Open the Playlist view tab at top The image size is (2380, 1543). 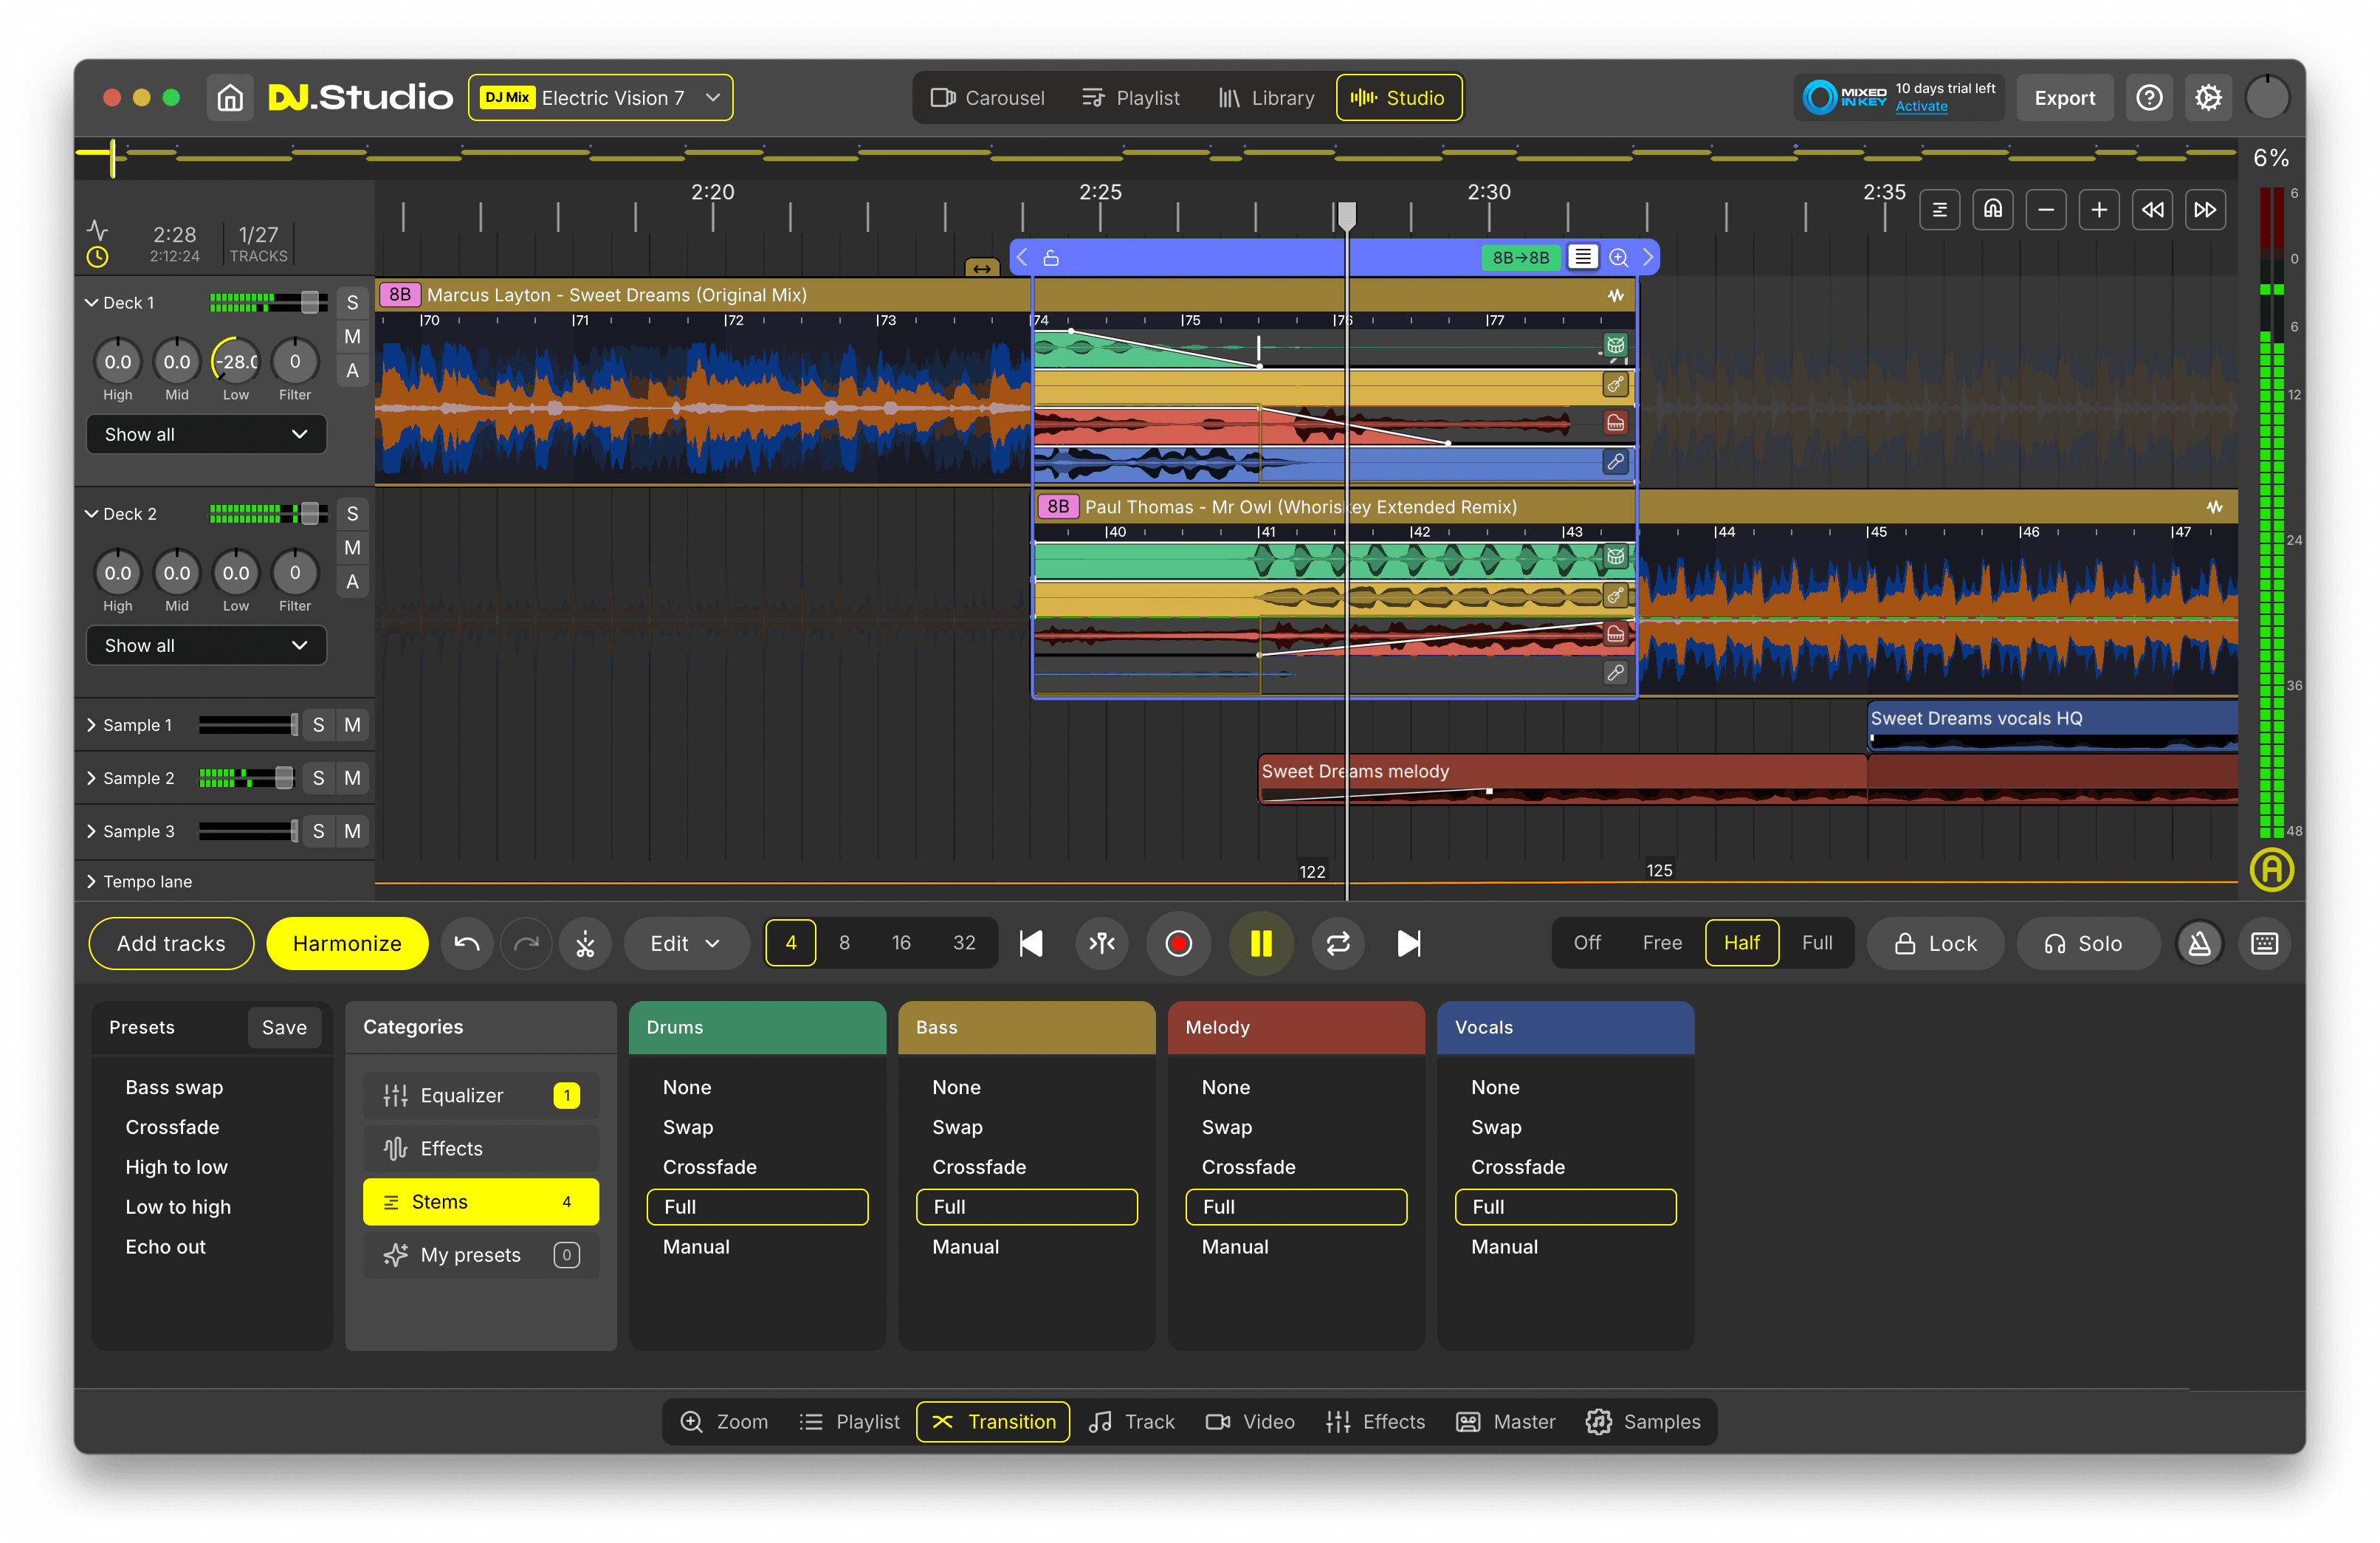1130,98
